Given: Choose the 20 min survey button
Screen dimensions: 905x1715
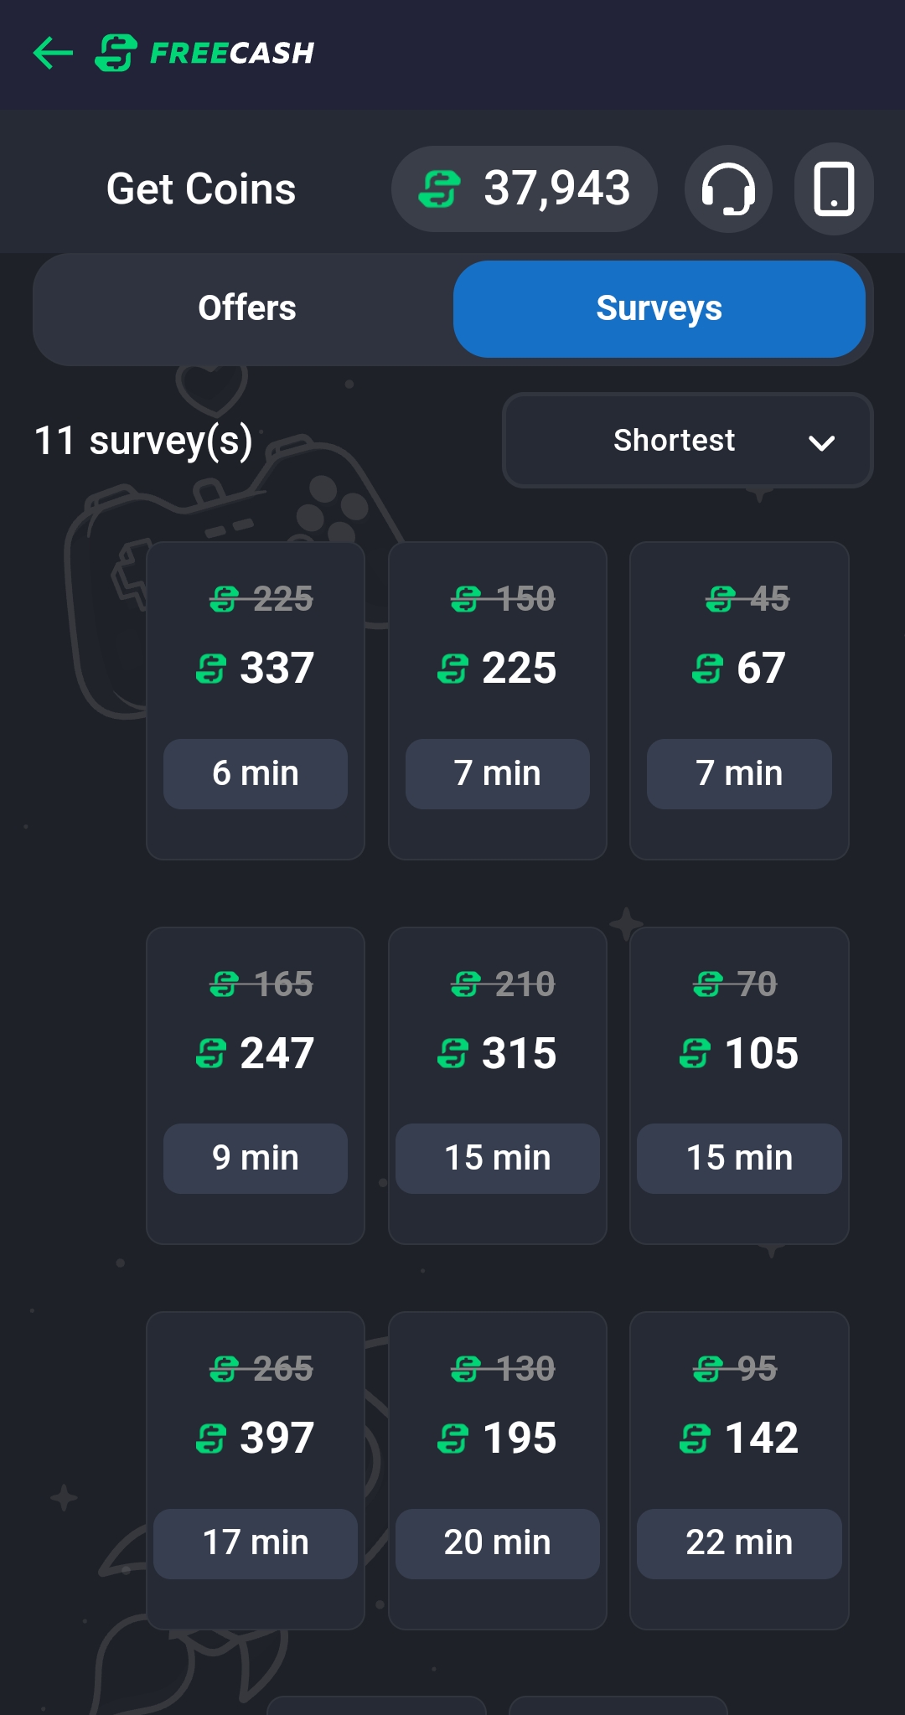Looking at the screenshot, I should 497,1542.
